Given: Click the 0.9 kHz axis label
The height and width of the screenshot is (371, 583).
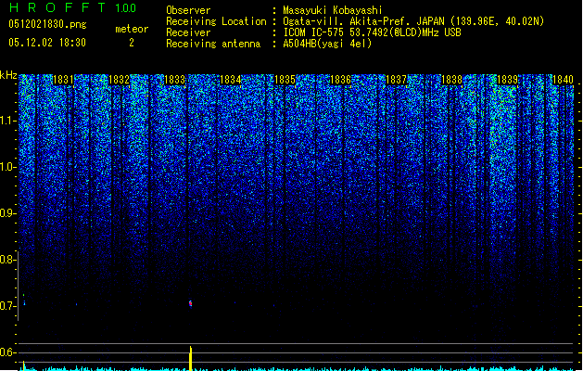Looking at the screenshot, I should tap(6, 213).
